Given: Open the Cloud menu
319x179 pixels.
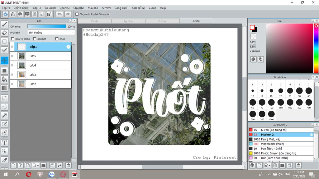Looking at the screenshot, I should (152, 8).
